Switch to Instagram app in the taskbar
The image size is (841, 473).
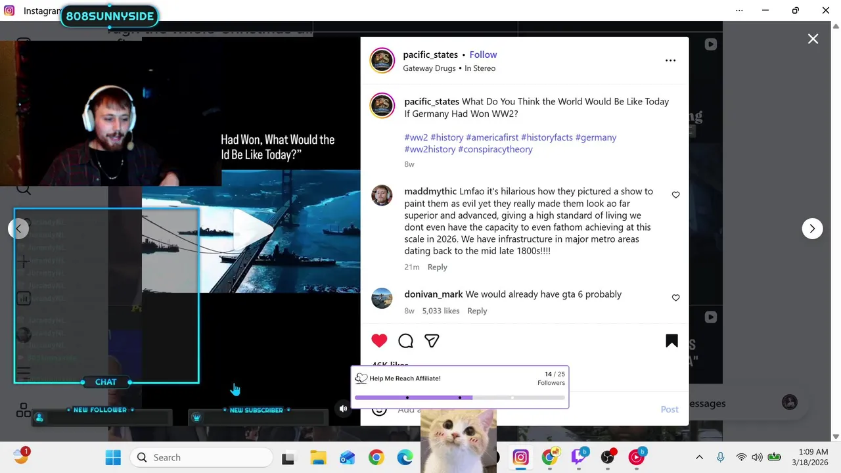coord(520,457)
